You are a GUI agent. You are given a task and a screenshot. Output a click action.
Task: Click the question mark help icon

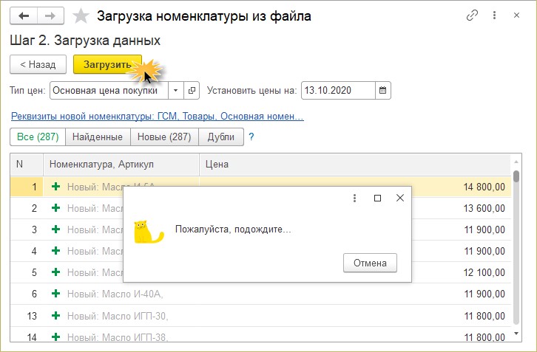(251, 137)
